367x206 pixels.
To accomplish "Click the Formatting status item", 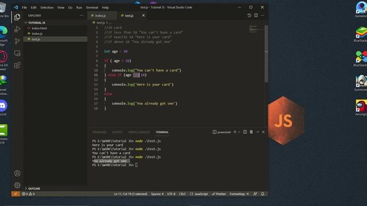I will (239, 194).
